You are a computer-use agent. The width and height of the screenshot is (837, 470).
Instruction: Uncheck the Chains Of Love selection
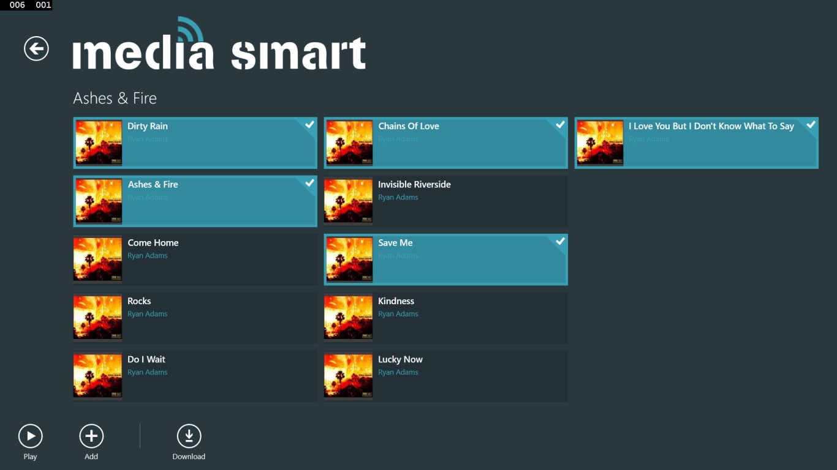click(560, 124)
